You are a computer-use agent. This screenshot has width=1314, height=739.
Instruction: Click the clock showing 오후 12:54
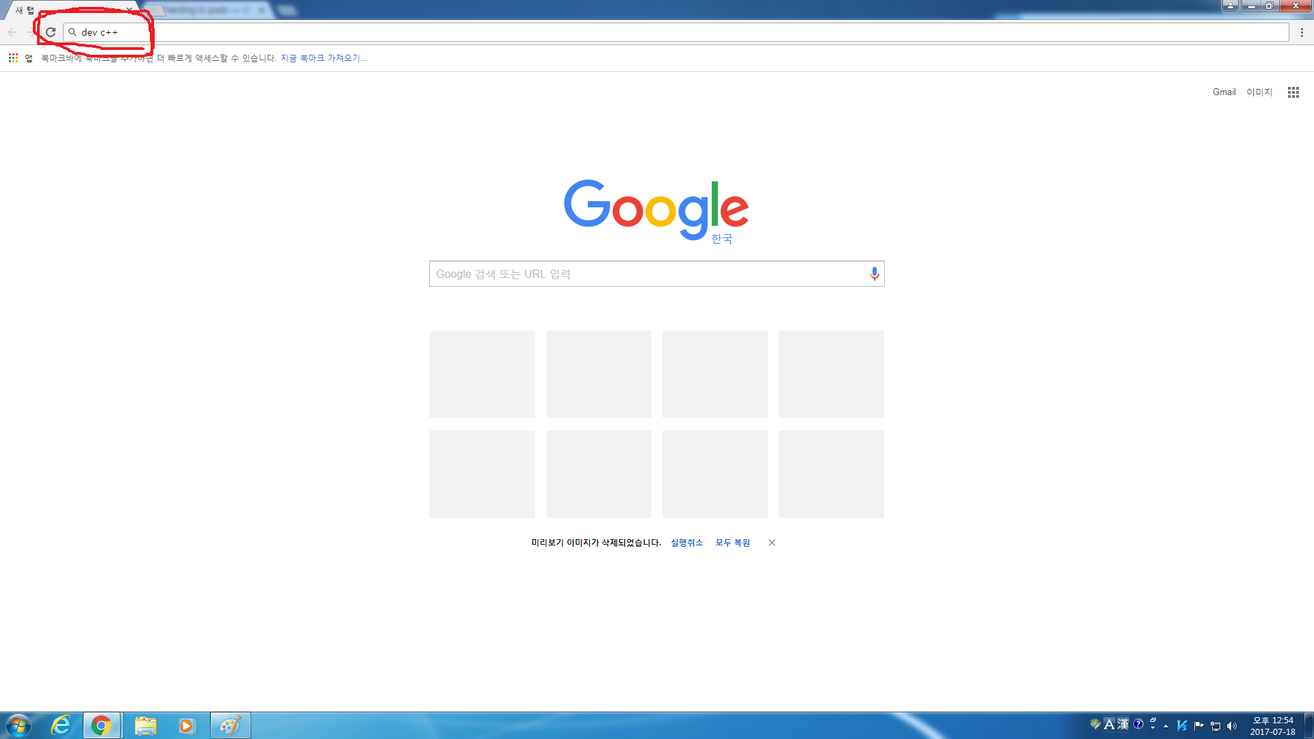[1273, 725]
